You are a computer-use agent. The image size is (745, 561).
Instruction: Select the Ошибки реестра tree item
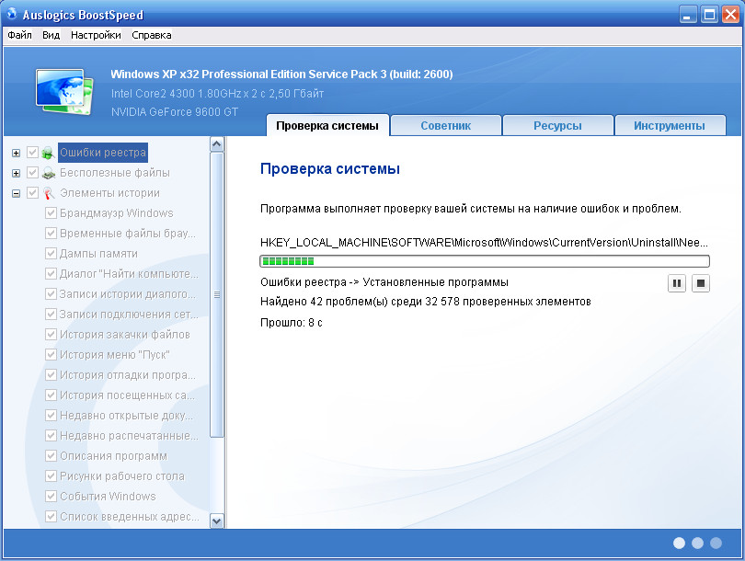(x=103, y=153)
